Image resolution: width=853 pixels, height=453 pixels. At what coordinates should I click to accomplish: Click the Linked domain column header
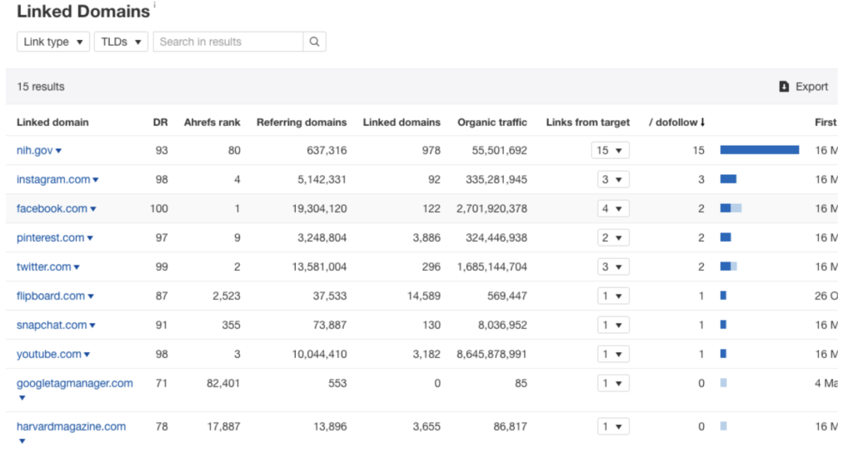52,122
